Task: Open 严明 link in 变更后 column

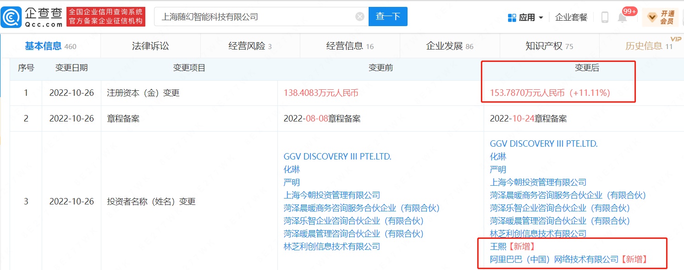Action: (x=498, y=170)
